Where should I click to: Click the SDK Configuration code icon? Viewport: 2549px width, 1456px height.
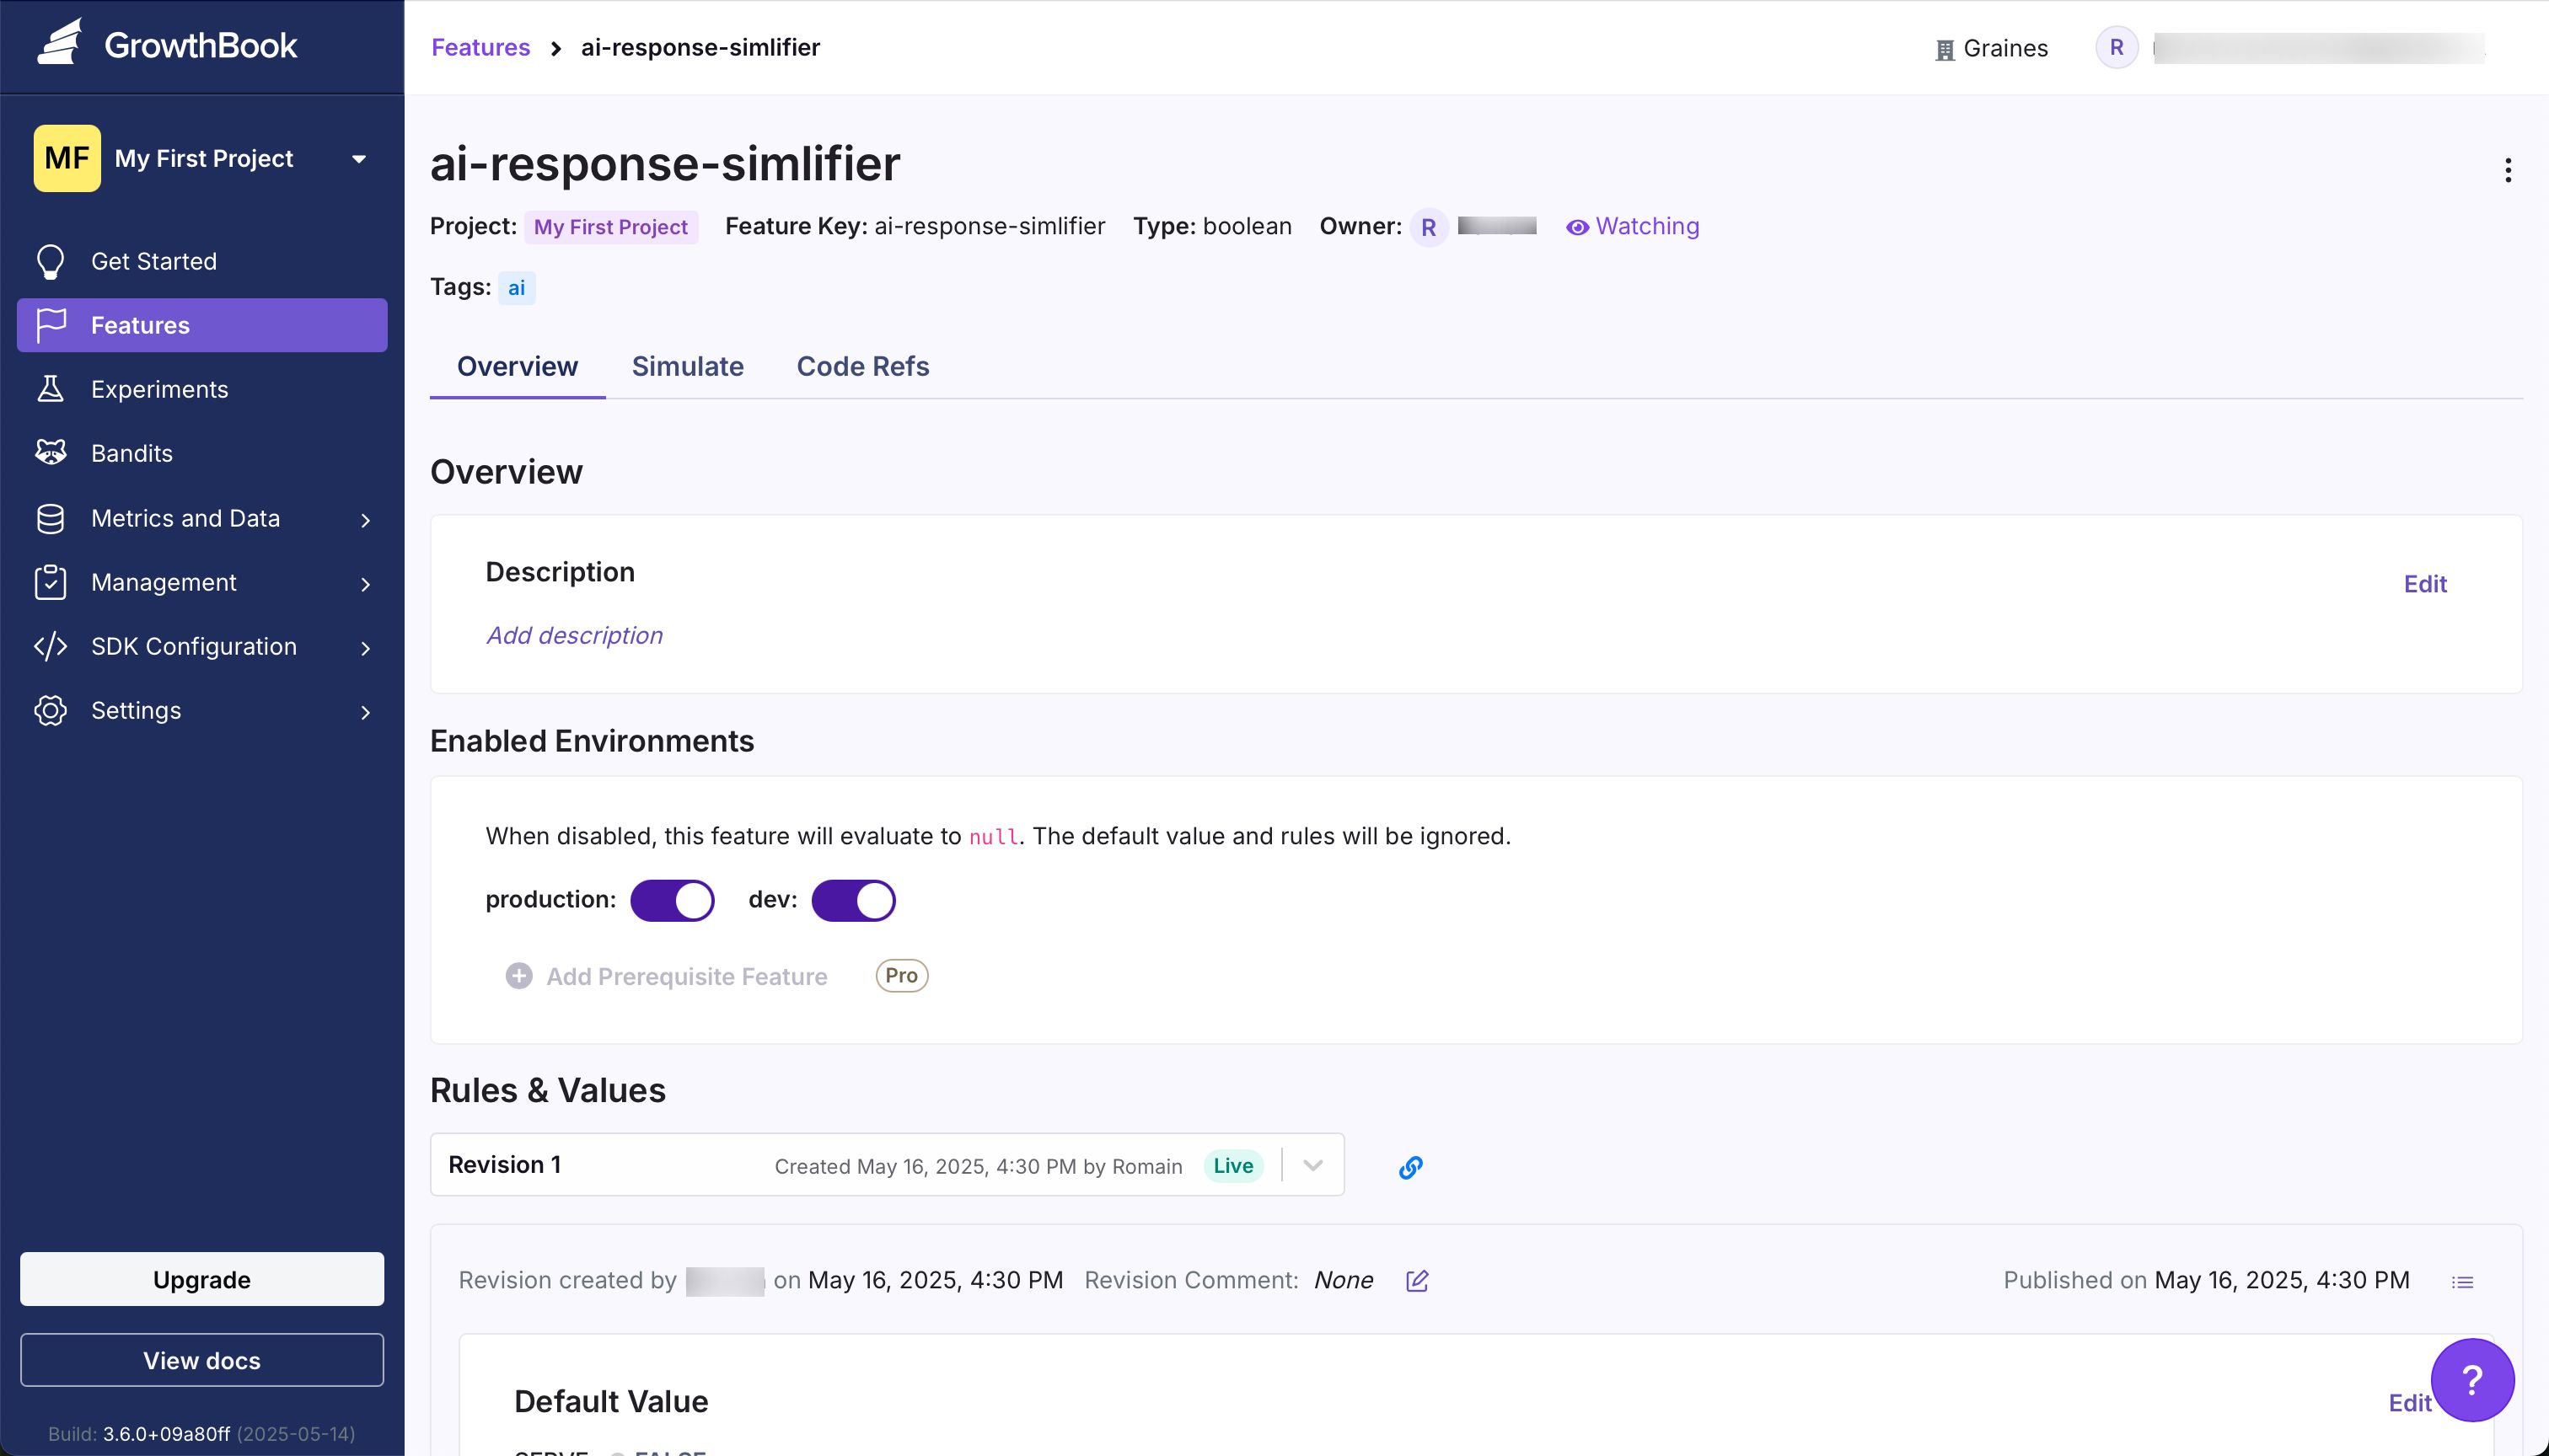(50, 646)
